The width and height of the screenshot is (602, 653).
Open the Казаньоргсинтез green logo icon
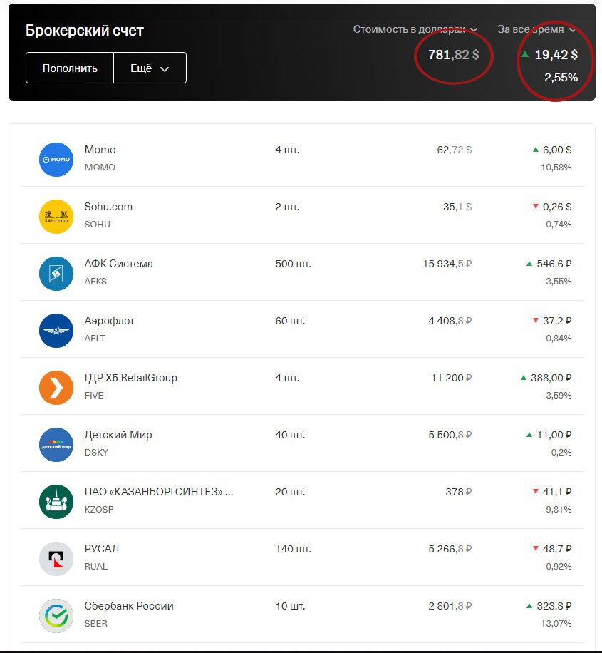56,502
